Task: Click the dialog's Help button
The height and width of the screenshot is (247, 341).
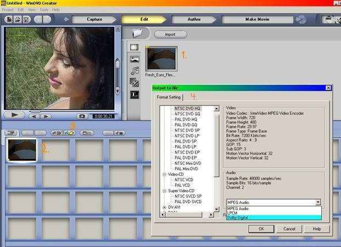Action: click(x=317, y=229)
